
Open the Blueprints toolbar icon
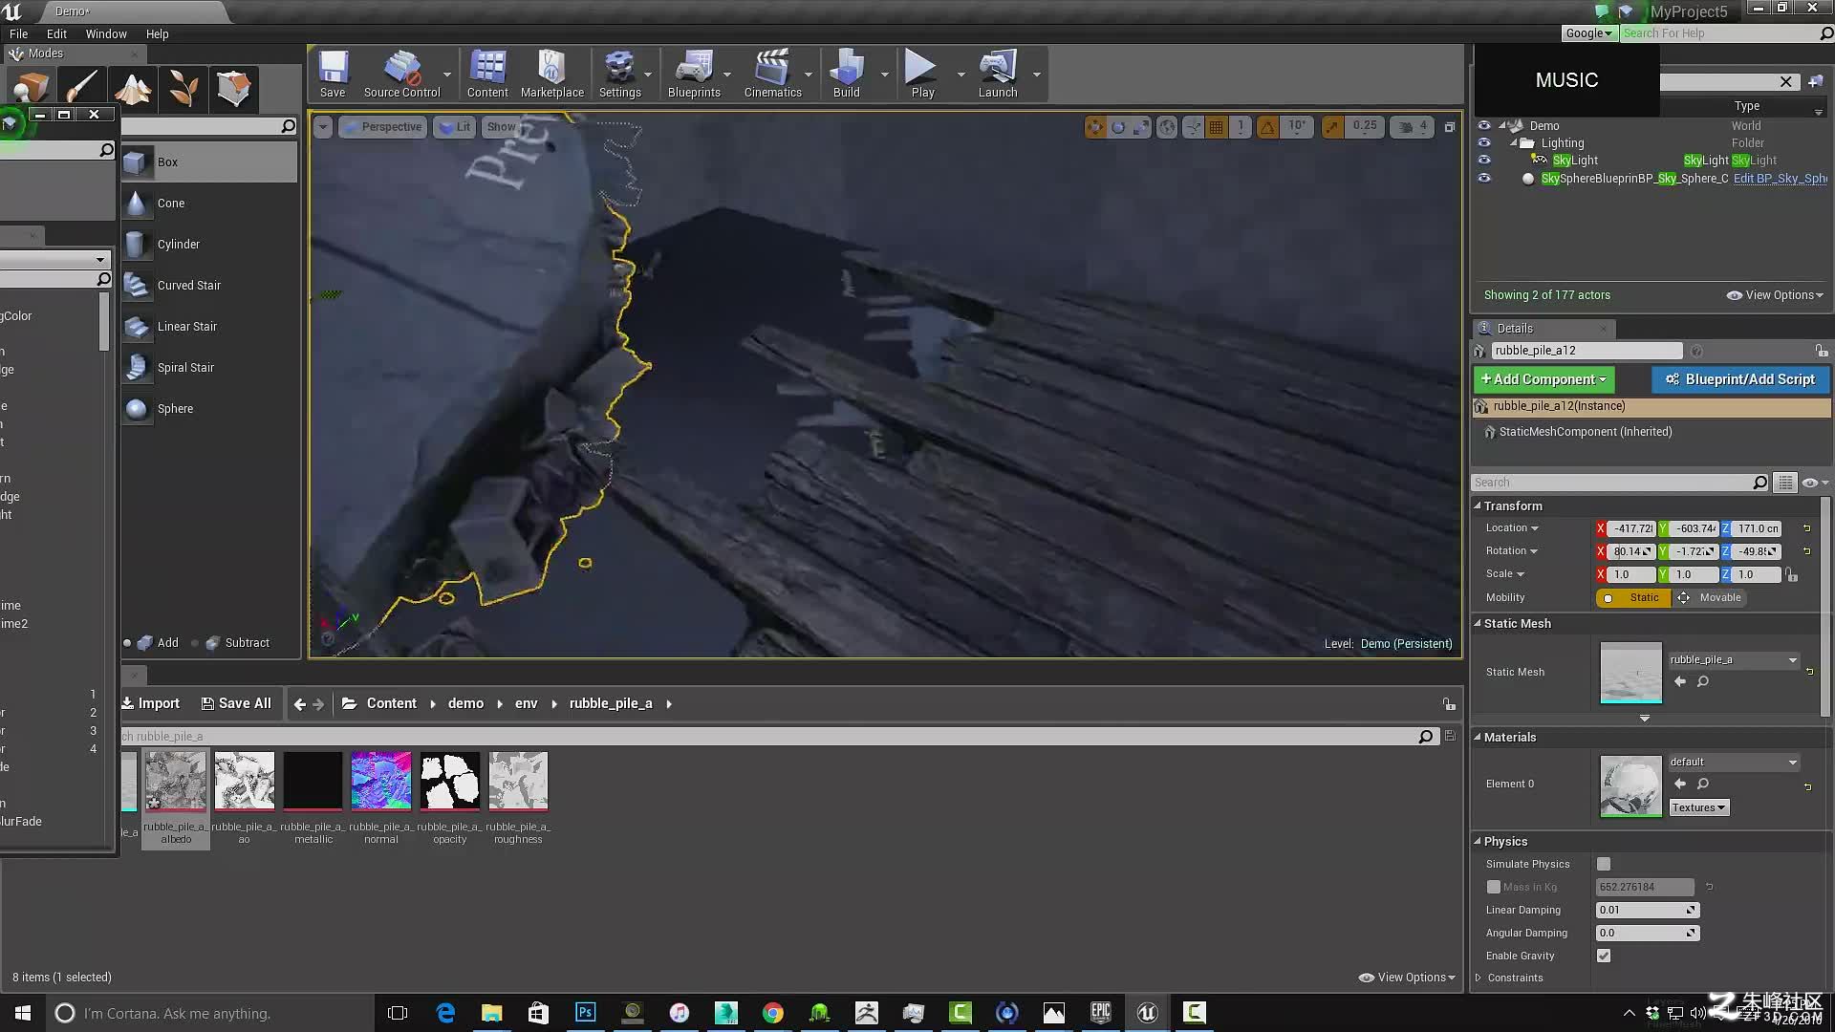[694, 74]
